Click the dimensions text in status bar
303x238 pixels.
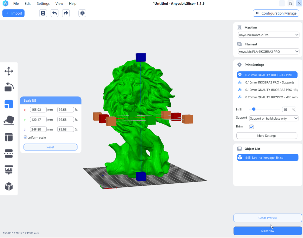click(21, 233)
